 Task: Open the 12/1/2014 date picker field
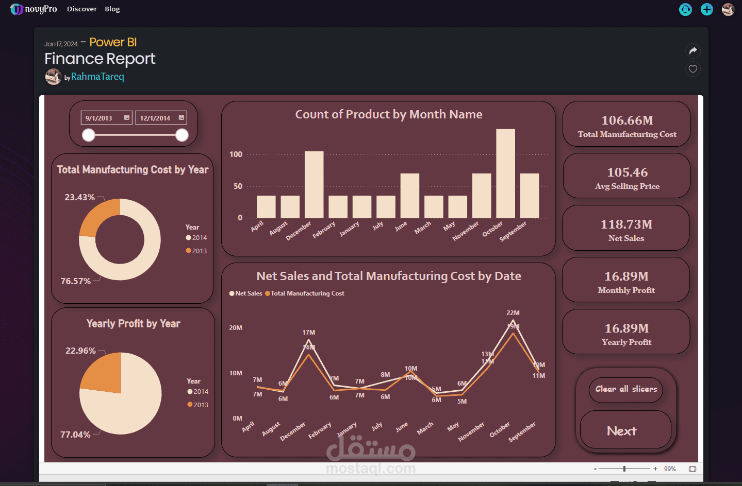point(156,117)
